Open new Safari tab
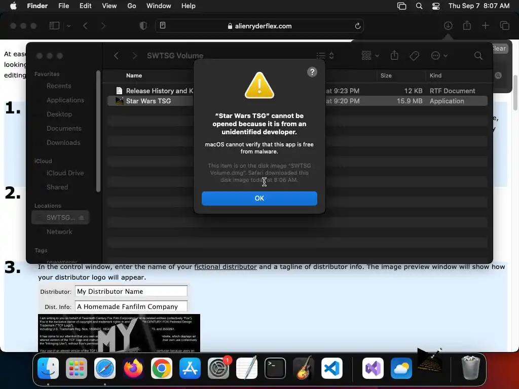 [x=485, y=25]
